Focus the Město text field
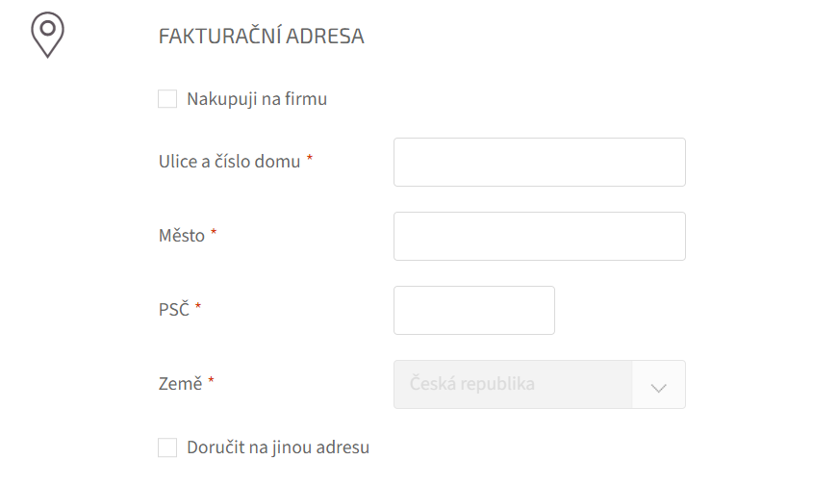 539,236
